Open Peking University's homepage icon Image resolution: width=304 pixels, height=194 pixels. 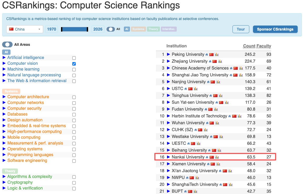click(x=207, y=54)
